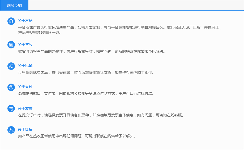Click the text line starting with 平台所售产品为行业标准
The width and height of the screenshot is (244, 150).
pos(118,27)
